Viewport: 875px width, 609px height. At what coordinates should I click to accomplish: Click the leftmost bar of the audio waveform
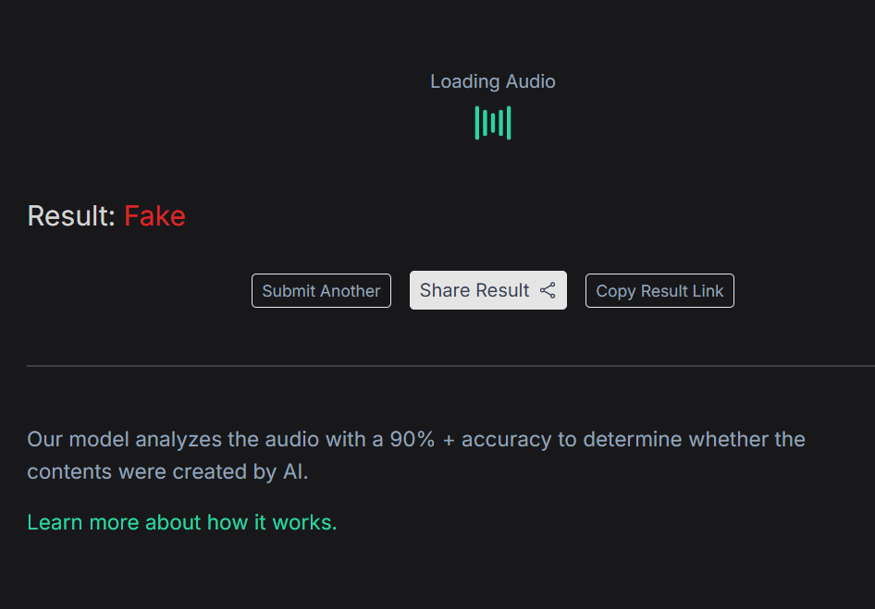click(477, 123)
